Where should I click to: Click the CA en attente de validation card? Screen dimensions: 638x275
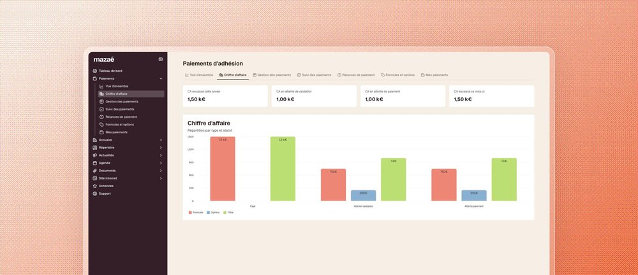[314, 96]
